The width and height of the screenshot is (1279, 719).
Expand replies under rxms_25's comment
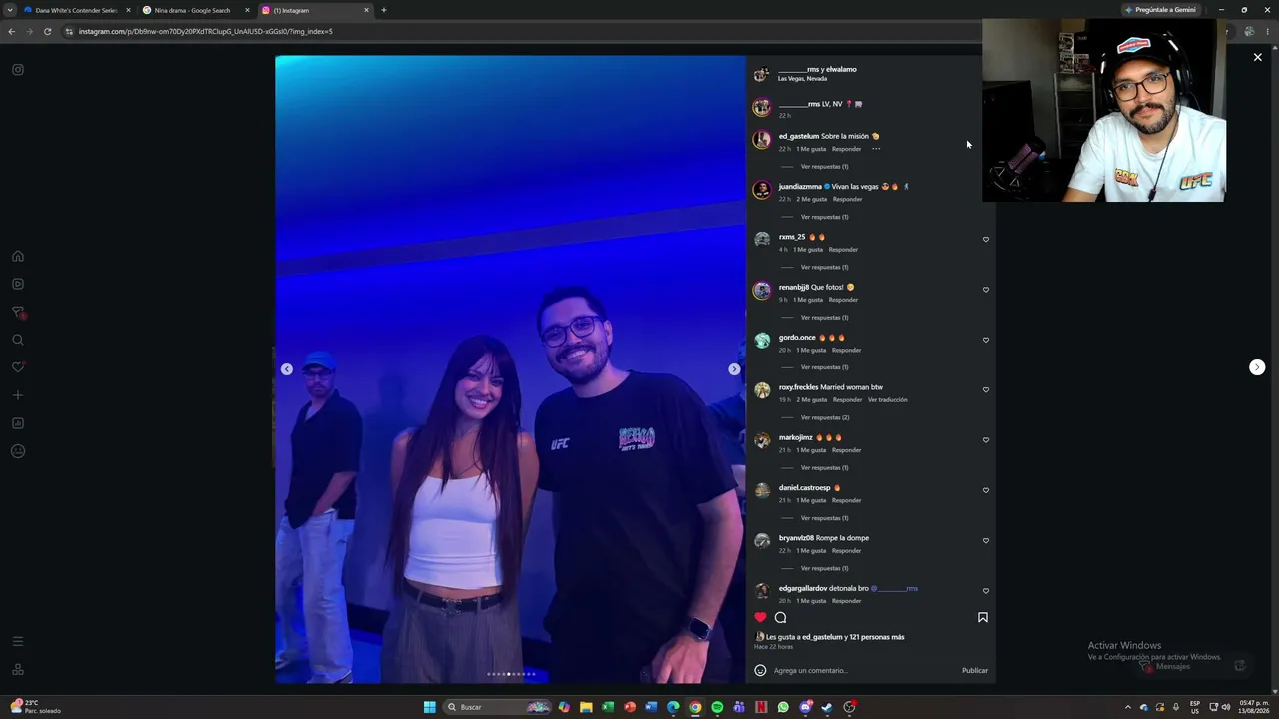[824, 267]
